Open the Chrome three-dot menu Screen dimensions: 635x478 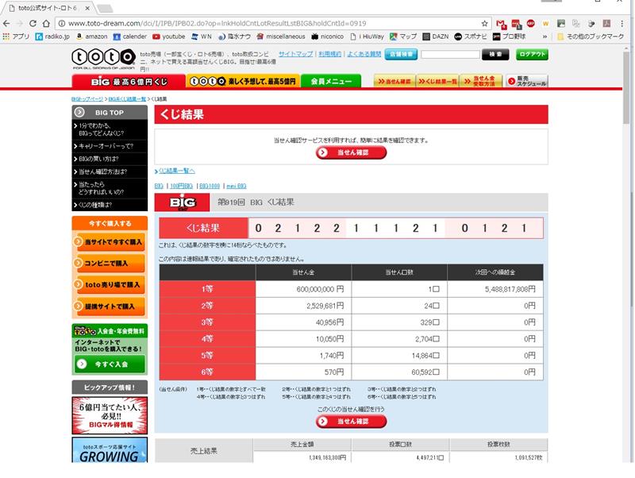coord(622,24)
